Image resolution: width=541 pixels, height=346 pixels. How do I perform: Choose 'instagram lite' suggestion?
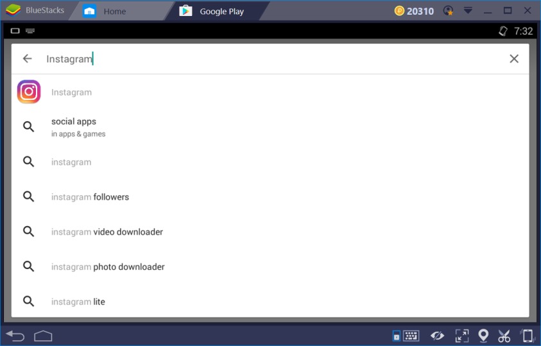pyautogui.click(x=270, y=301)
